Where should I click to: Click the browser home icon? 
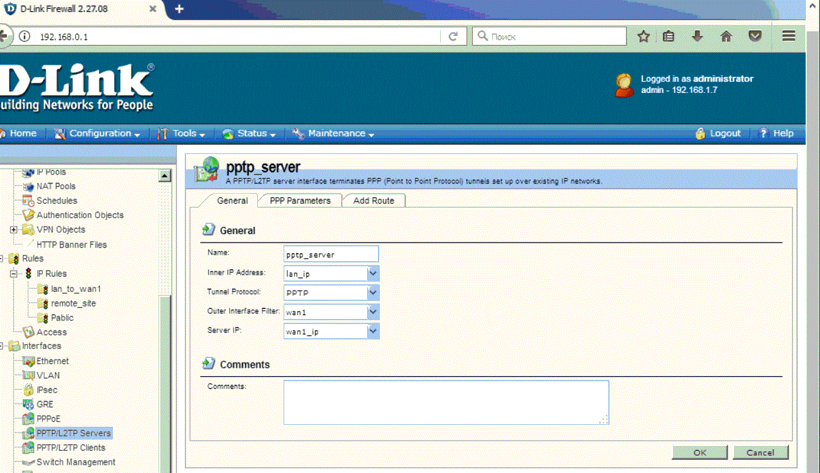(726, 37)
